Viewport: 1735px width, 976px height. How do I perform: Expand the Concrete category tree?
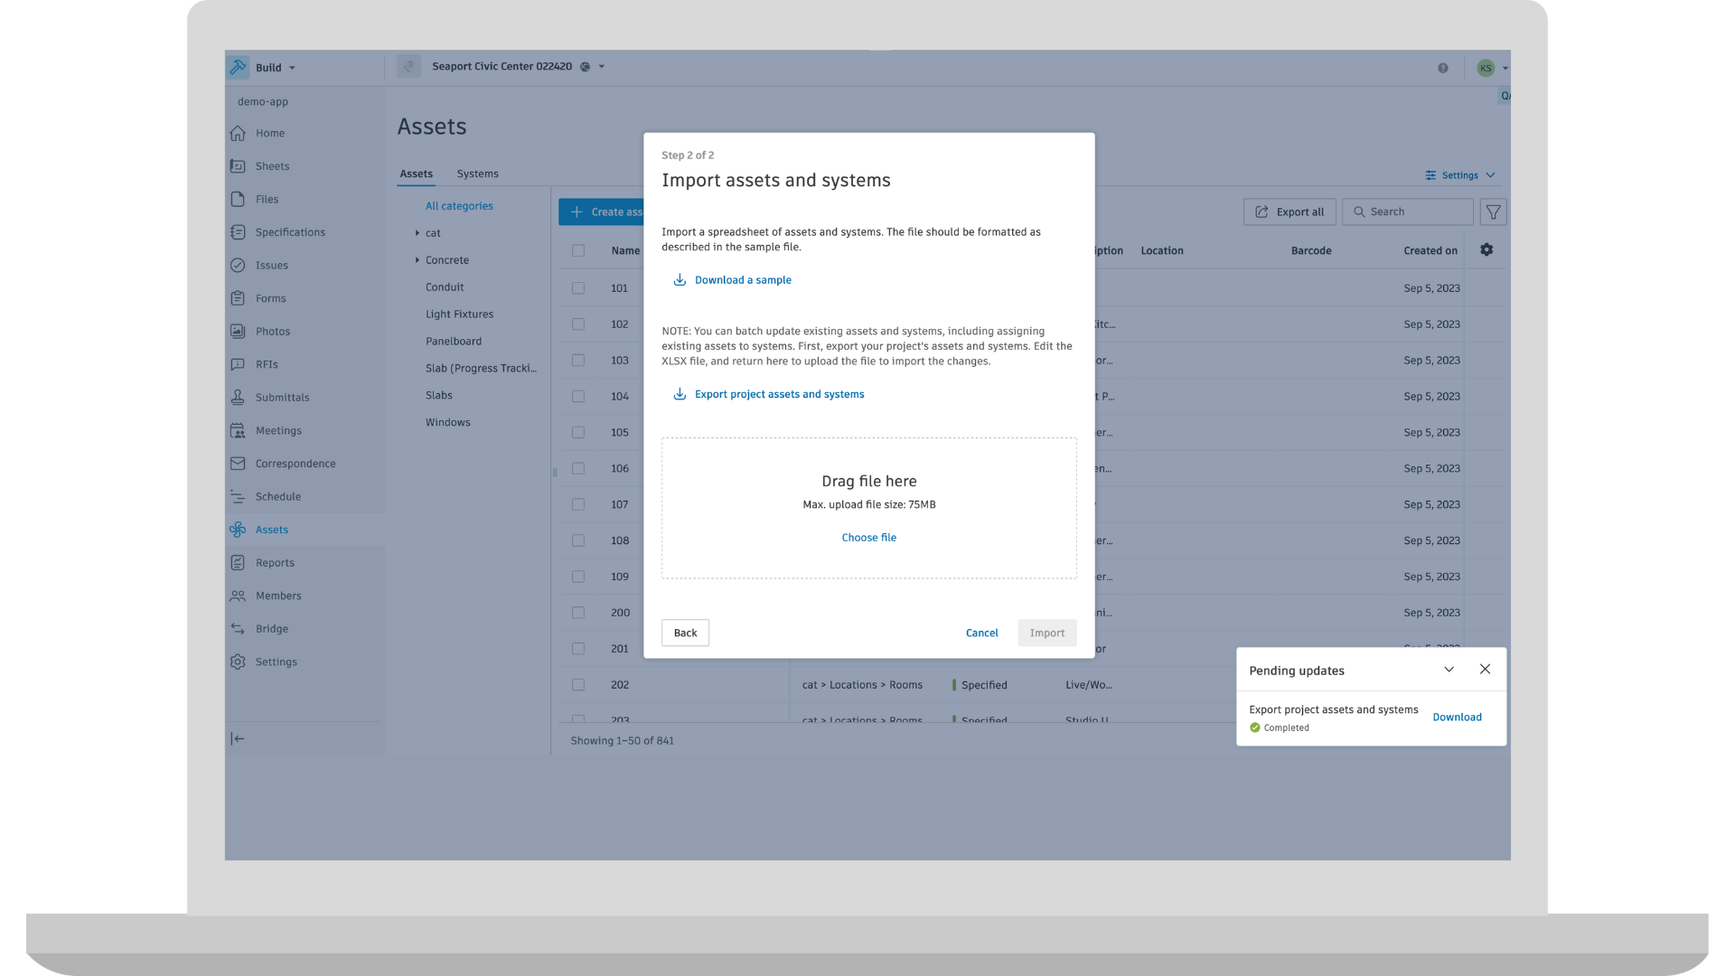417,260
